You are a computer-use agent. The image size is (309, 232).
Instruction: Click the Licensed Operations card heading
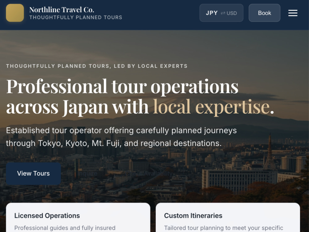[47, 216]
